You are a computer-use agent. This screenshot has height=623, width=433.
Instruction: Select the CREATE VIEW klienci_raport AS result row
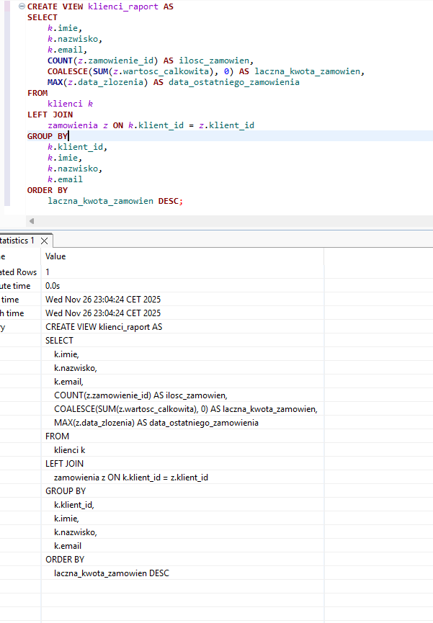[x=104, y=327]
